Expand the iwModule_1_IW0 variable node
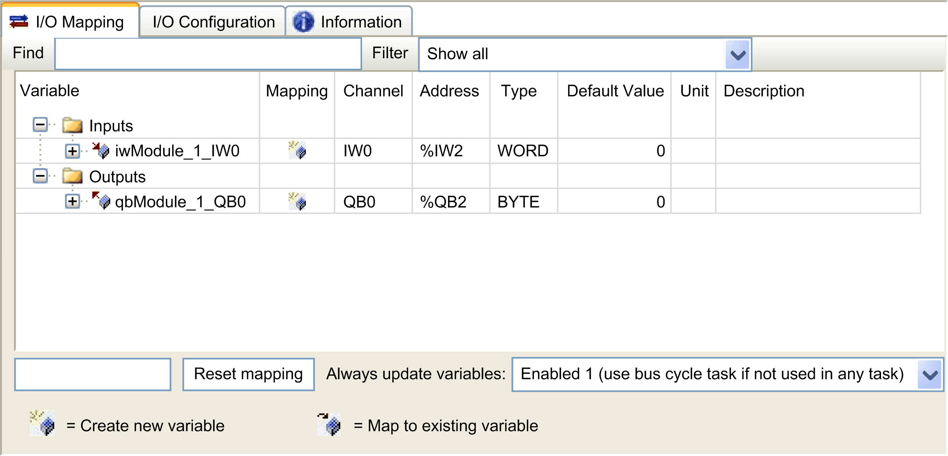948x456 pixels. click(72, 151)
